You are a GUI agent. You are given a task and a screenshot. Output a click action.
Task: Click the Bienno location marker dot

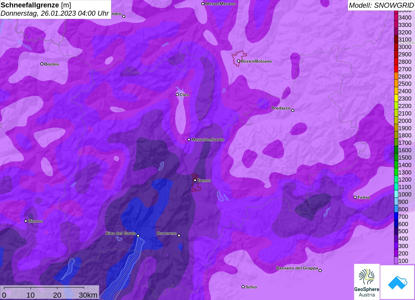[26, 221]
